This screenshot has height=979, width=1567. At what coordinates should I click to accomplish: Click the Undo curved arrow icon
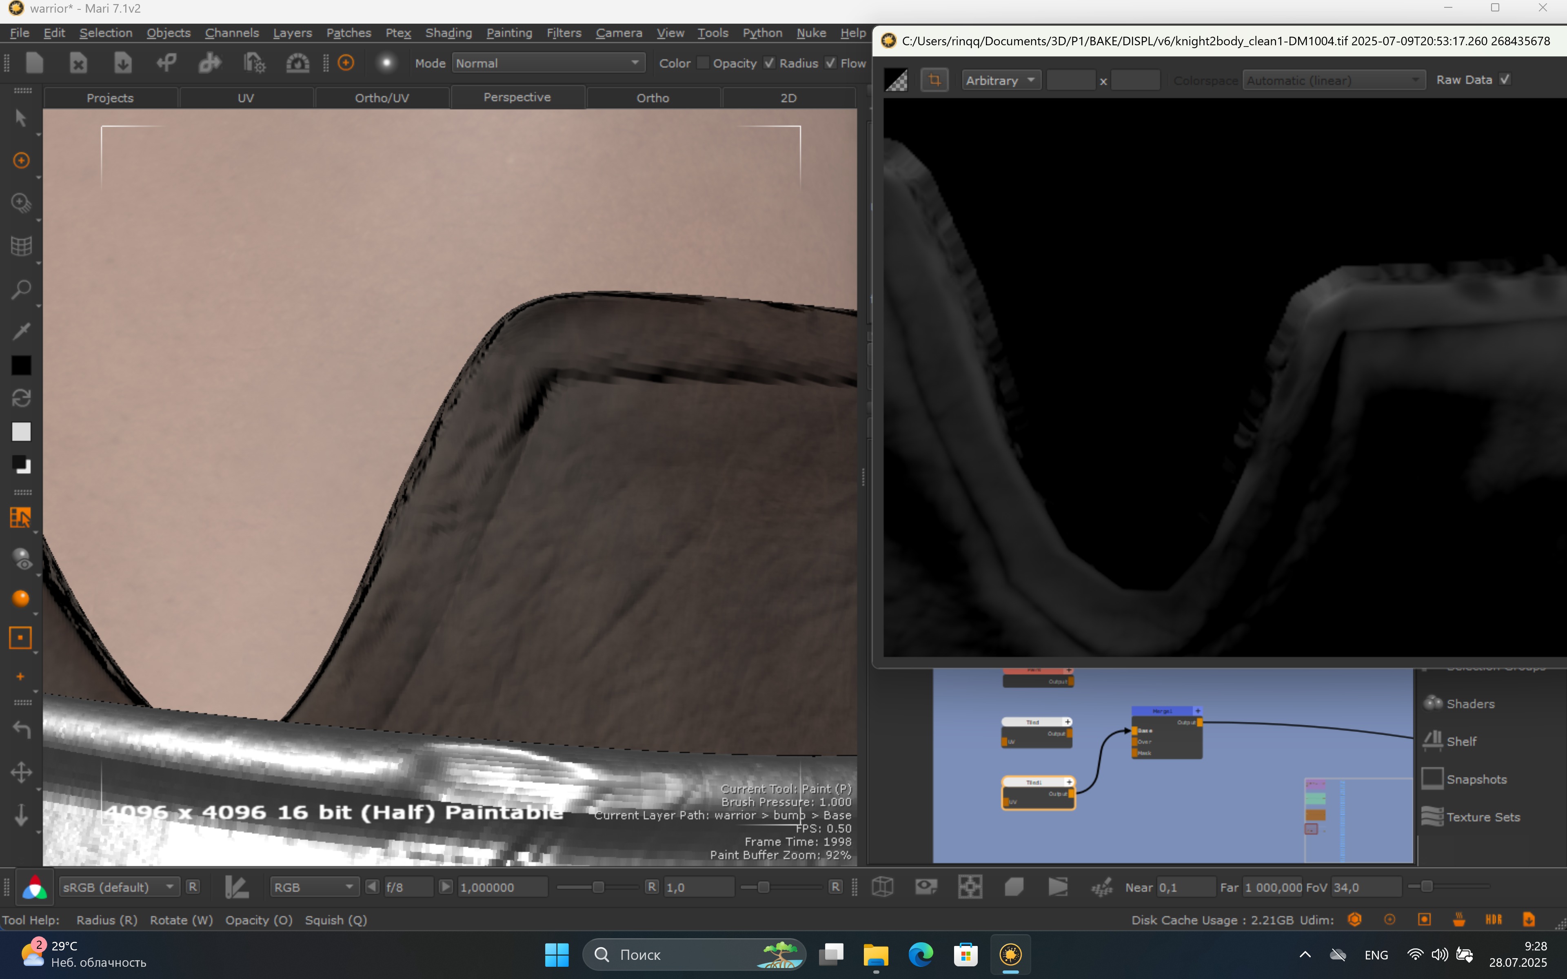[x=21, y=730]
